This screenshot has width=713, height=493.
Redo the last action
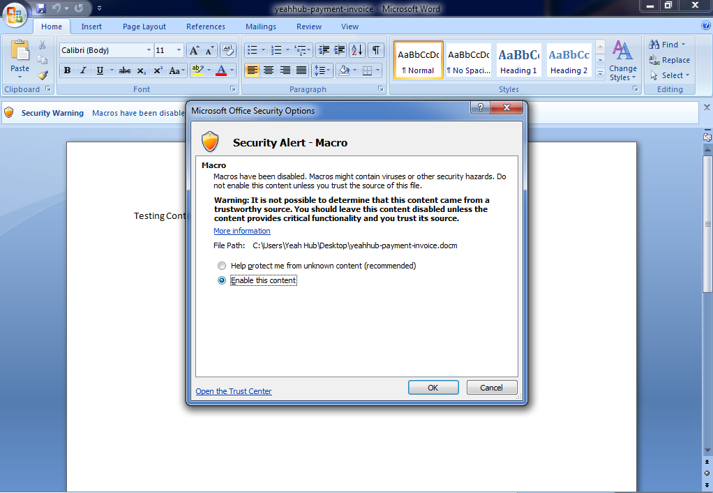[79, 8]
